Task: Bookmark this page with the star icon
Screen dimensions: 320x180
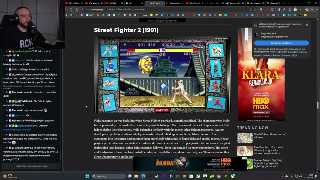Action: pyautogui.click(x=255, y=9)
